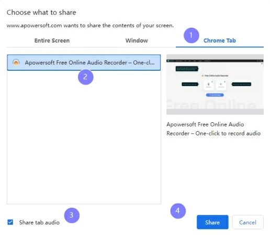Select the Chrome Tab option

tap(220, 40)
